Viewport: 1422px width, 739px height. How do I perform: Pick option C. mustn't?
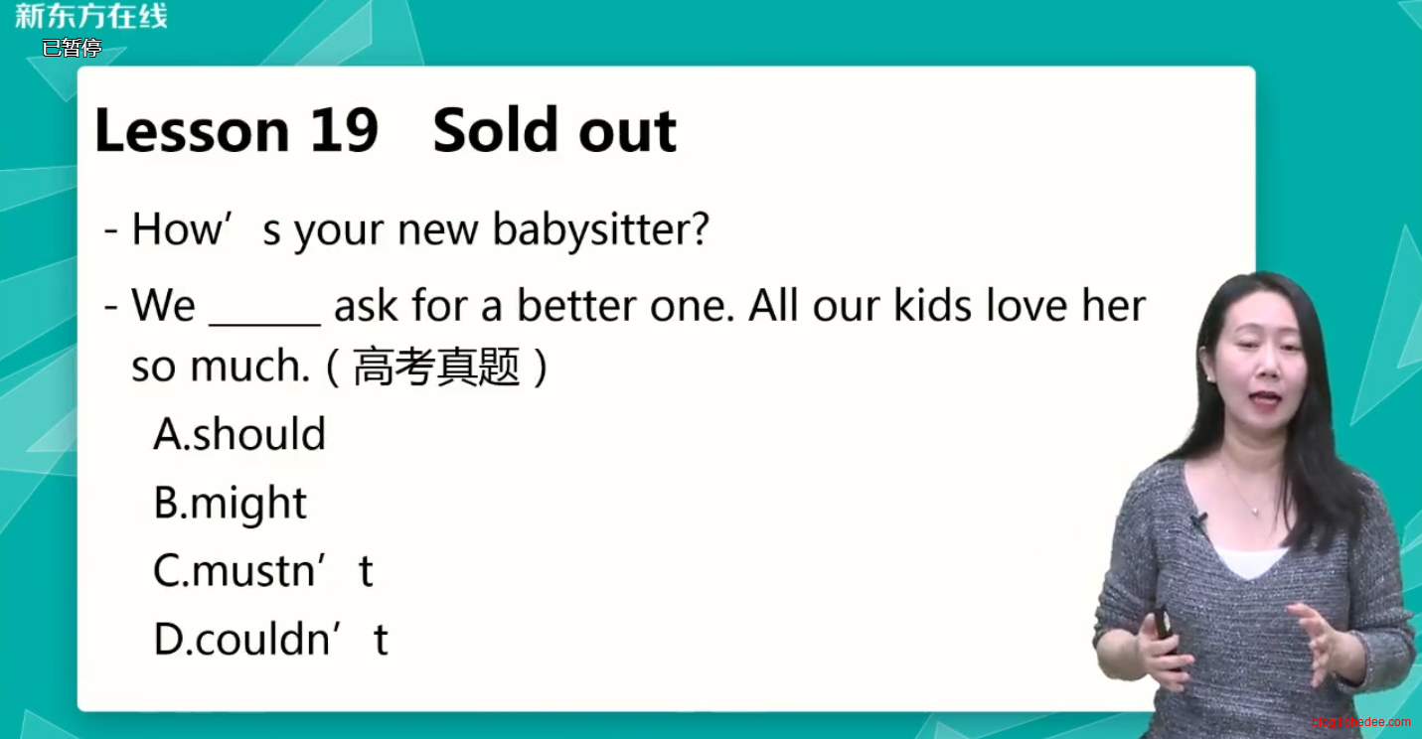(263, 571)
